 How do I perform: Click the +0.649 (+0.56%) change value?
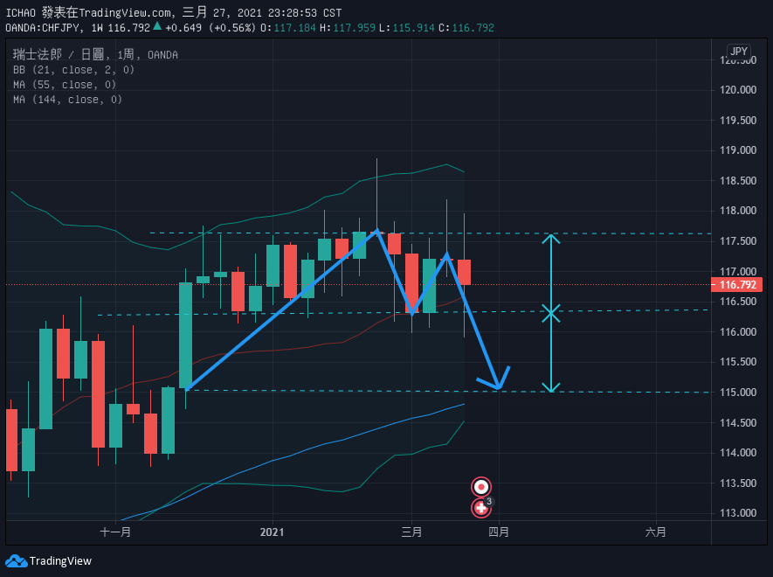tap(211, 28)
